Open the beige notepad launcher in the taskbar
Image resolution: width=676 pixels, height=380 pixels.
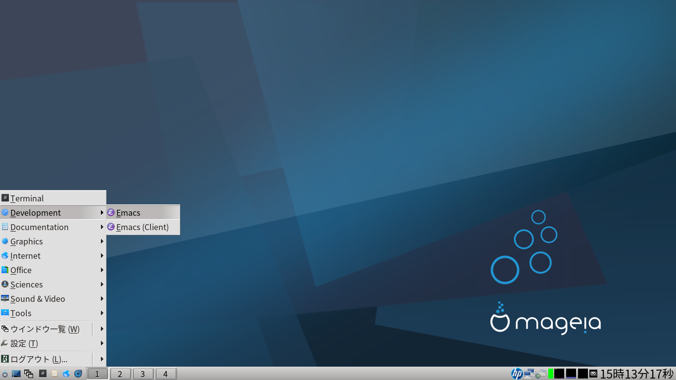54,374
